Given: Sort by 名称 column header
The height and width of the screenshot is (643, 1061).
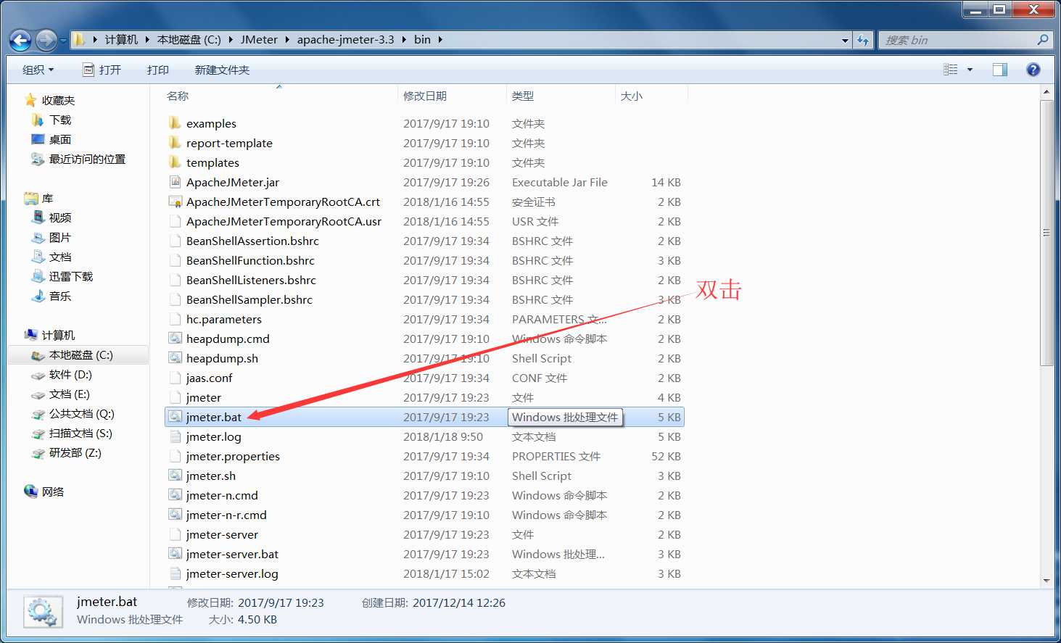Looking at the screenshot, I should point(178,96).
